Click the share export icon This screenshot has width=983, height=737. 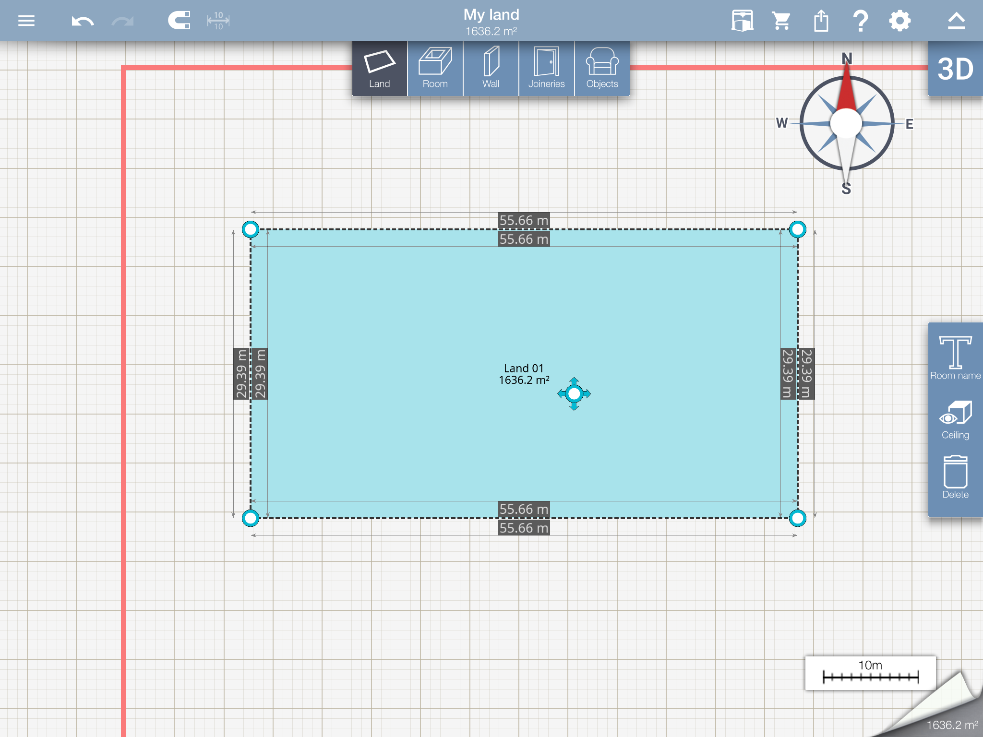821,21
